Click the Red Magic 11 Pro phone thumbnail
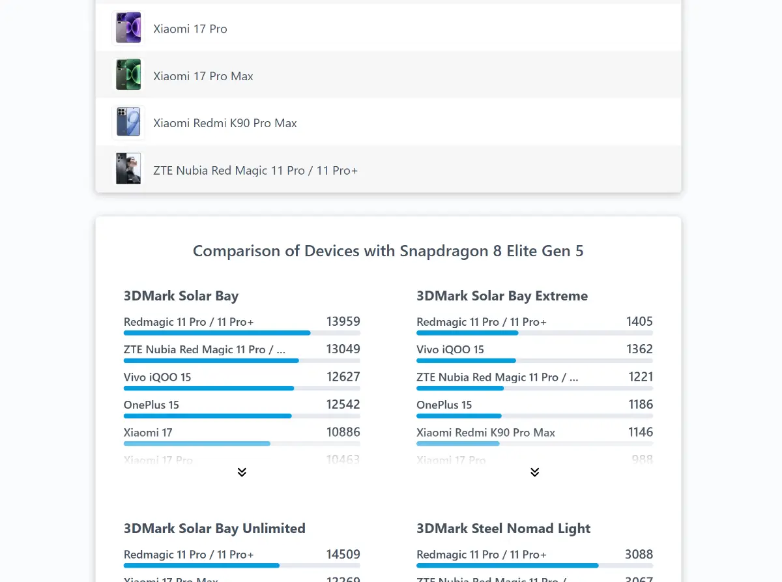 click(128, 169)
